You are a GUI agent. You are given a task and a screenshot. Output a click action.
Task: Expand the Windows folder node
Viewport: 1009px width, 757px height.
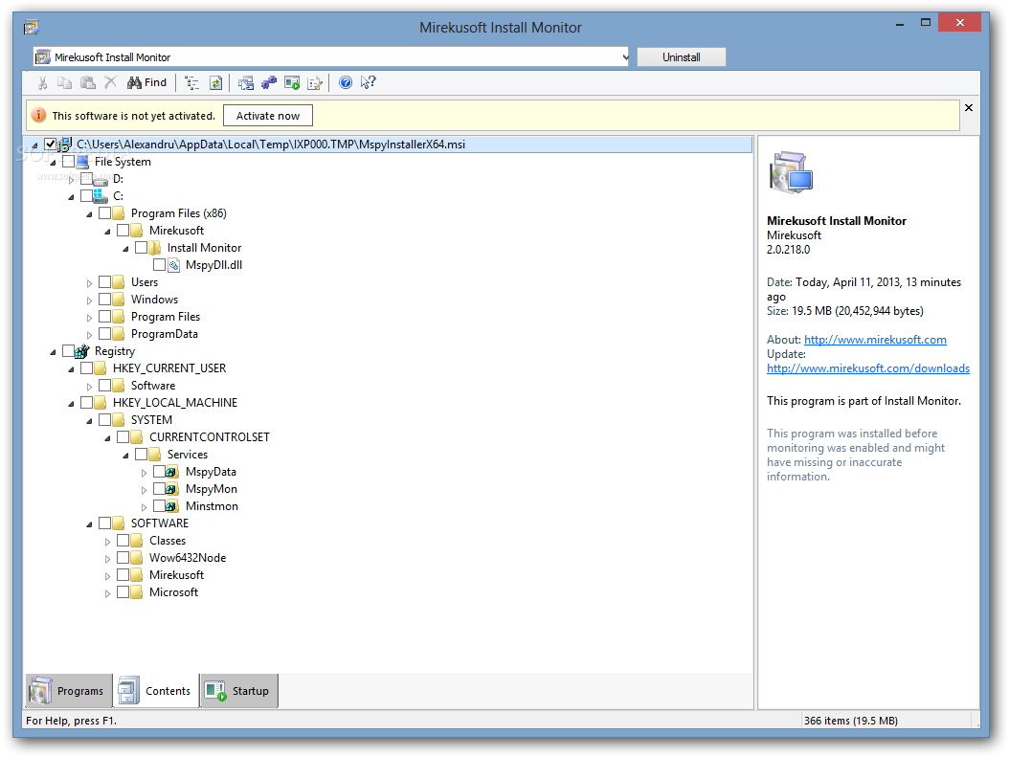click(x=89, y=301)
